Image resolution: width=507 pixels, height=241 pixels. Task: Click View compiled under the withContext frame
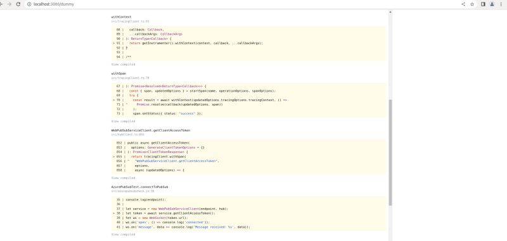[x=123, y=65]
